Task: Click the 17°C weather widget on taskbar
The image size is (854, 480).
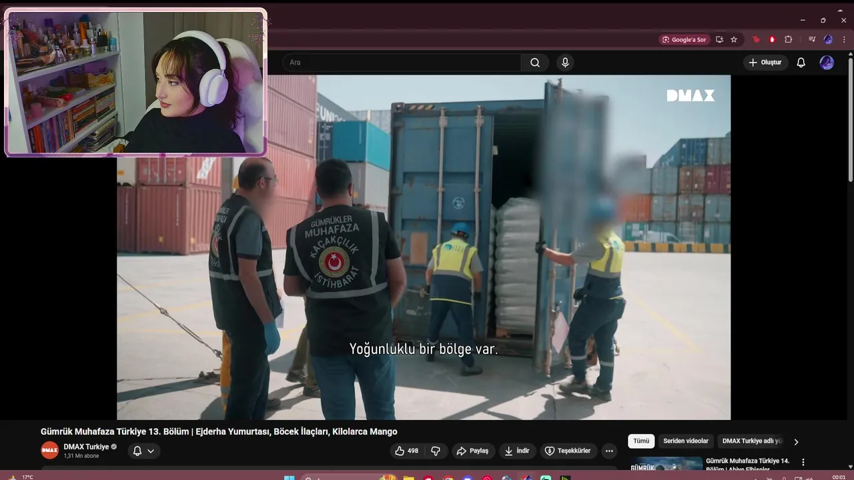Action: [21, 477]
